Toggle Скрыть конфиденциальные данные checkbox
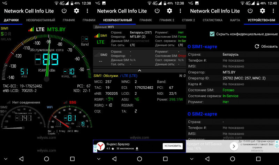 (x=212, y=34)
